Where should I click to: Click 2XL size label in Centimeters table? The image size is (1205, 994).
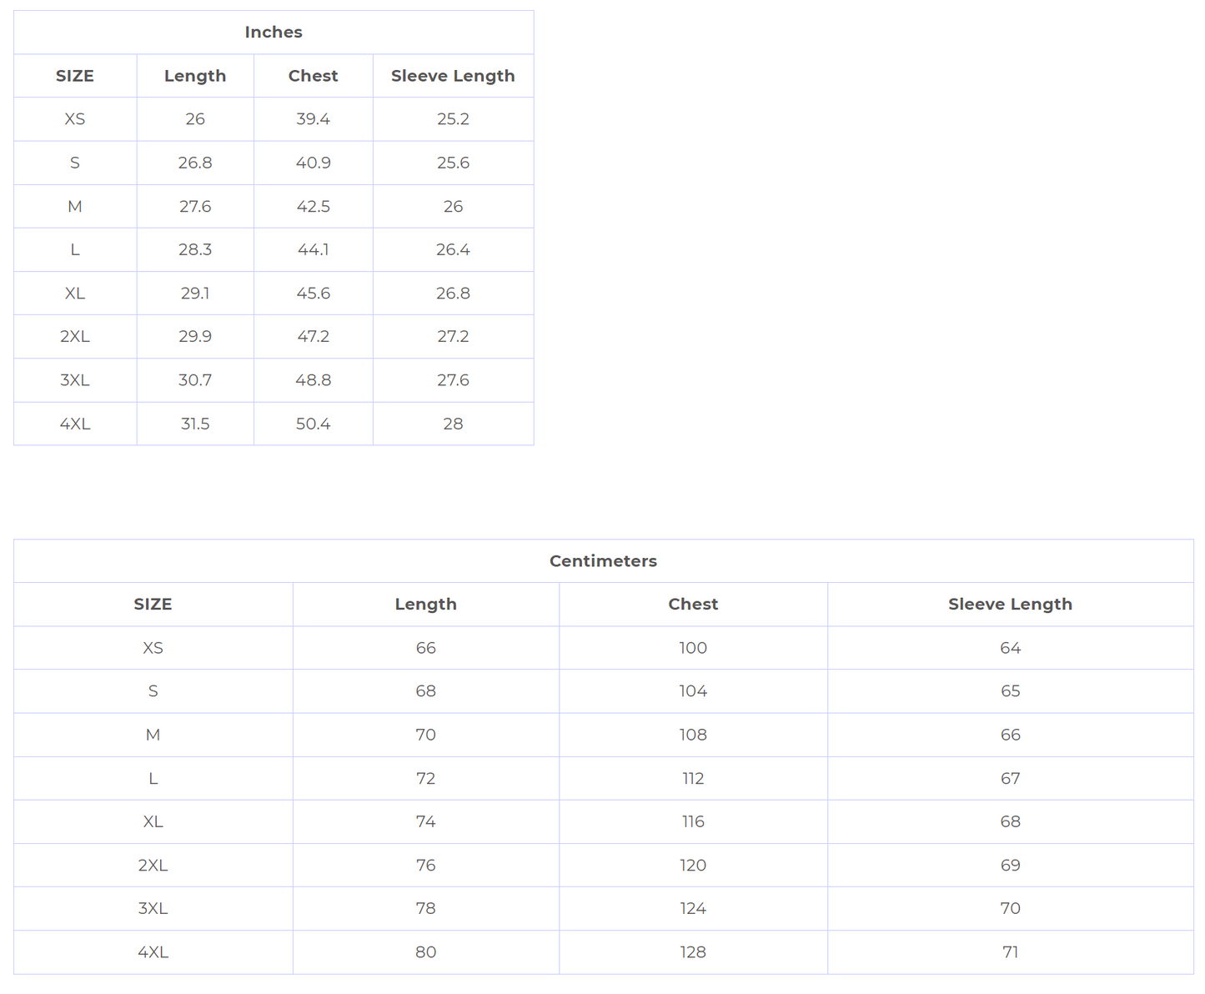(153, 866)
